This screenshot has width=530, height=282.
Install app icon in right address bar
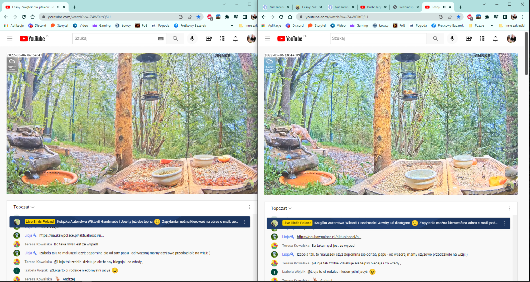[441, 17]
